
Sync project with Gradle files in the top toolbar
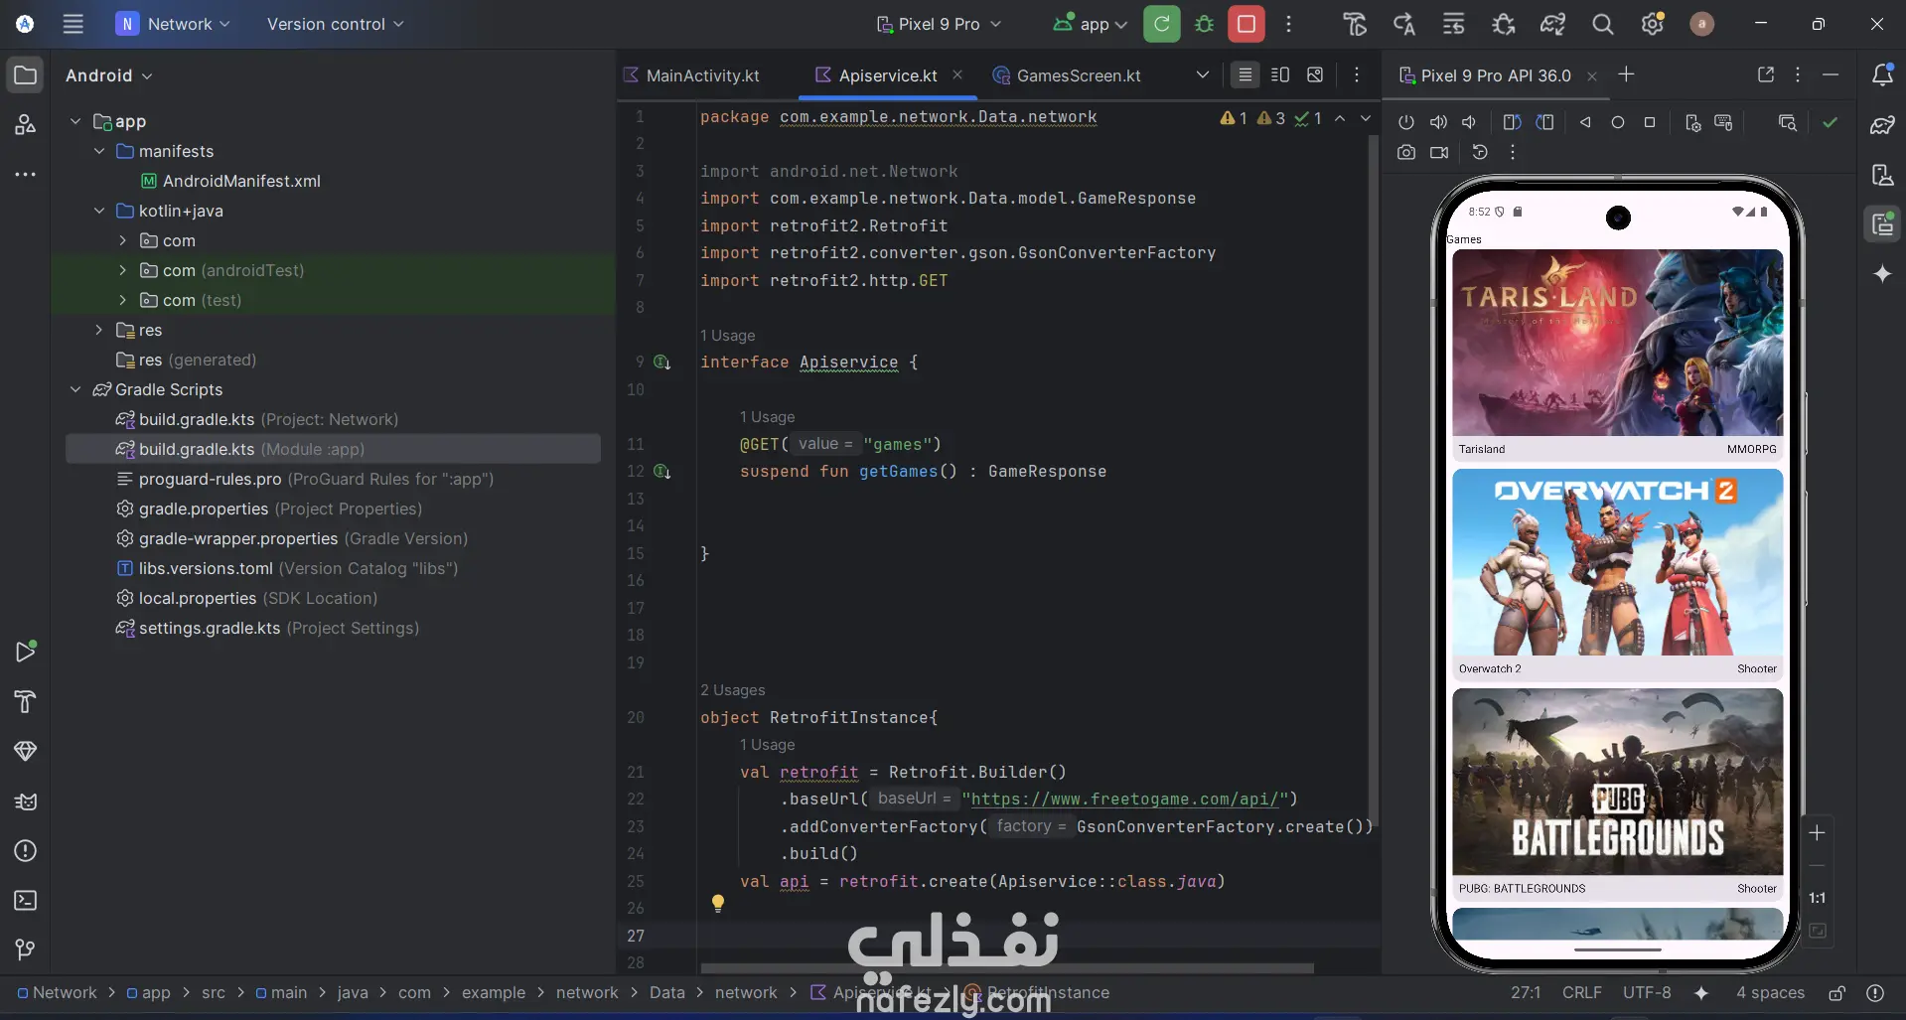click(x=1553, y=24)
